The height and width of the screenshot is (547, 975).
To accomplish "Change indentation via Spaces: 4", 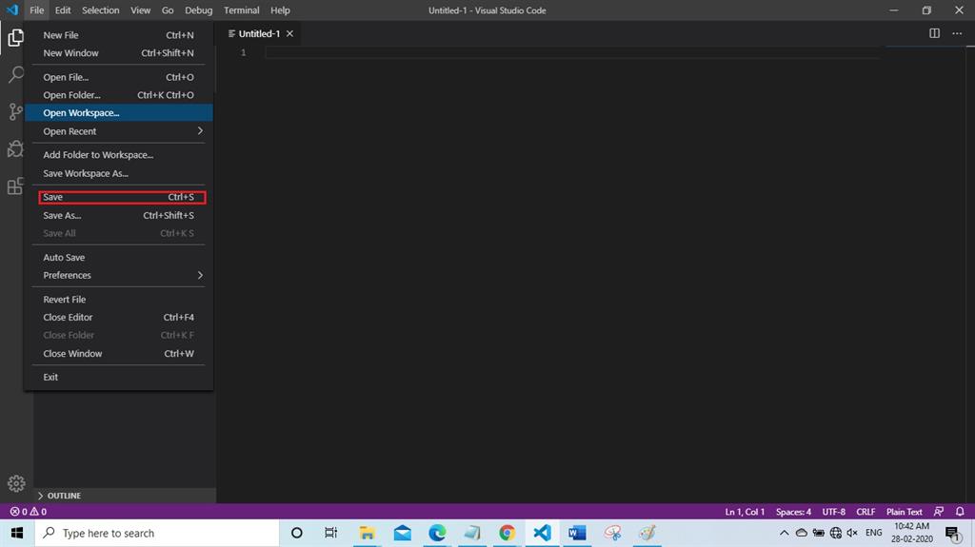I will click(793, 512).
